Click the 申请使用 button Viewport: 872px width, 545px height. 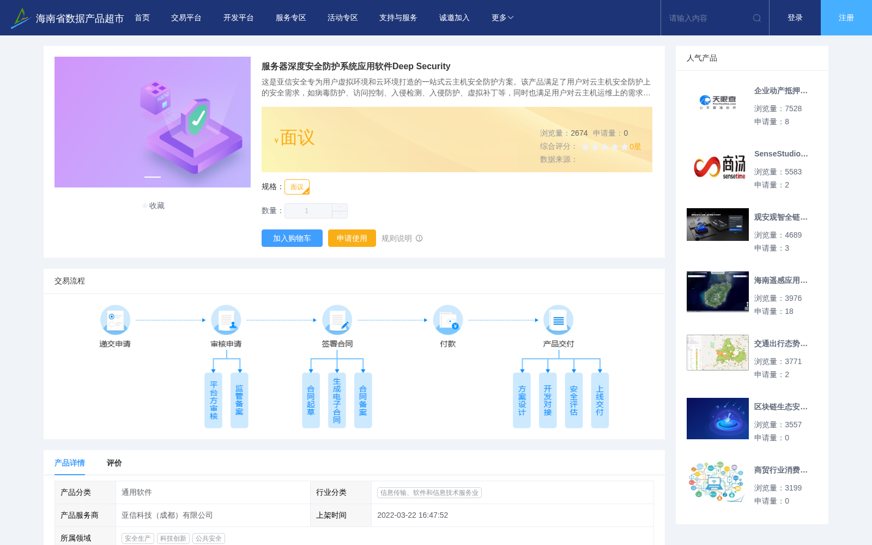(352, 238)
